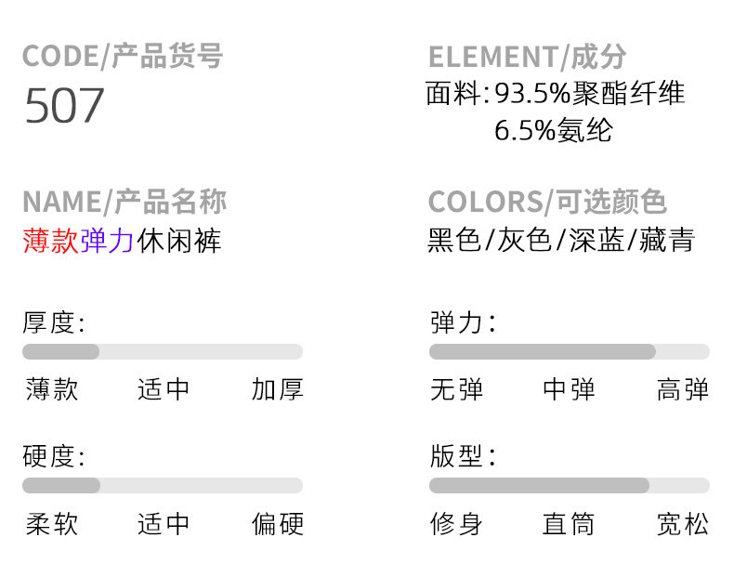The height and width of the screenshot is (577, 734).
Task: Click the color options 黑色/灰色/深蓝/藏青 text
Action: click(x=561, y=241)
